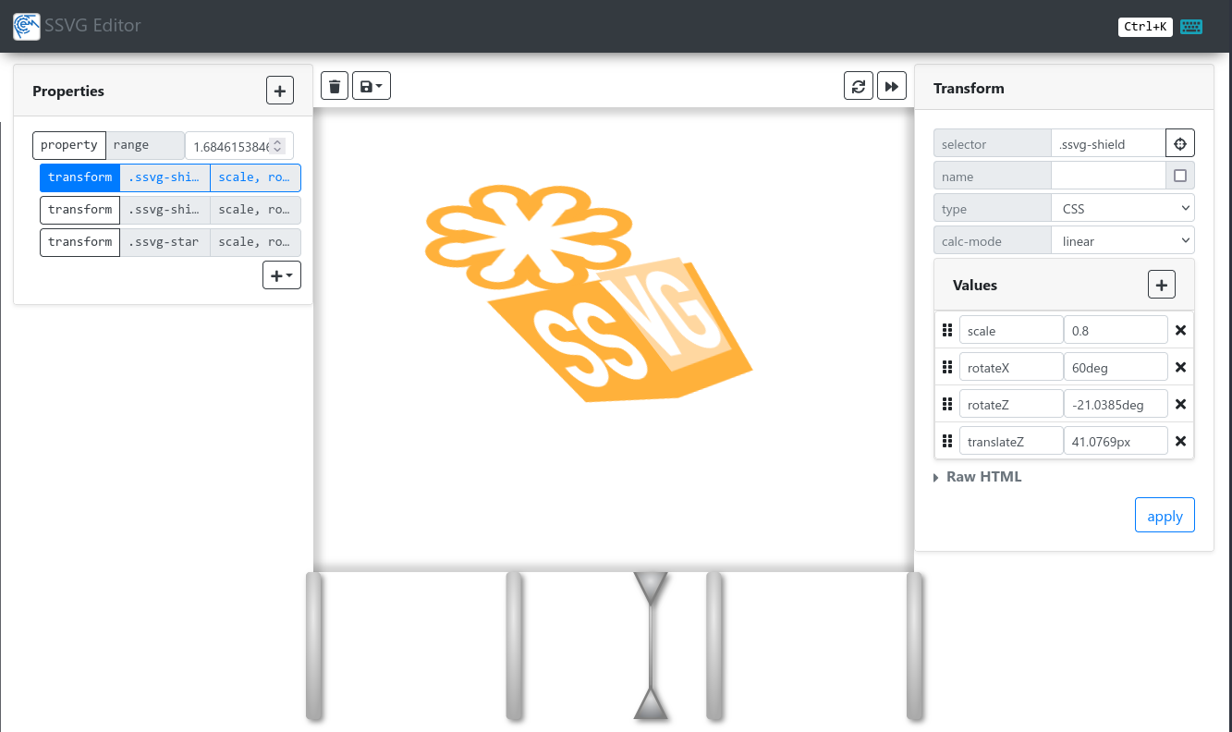Grab the rotateX row drag handle

point(947,367)
